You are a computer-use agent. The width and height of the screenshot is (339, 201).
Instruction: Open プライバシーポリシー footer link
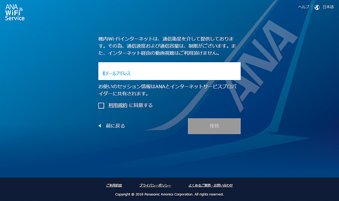coord(155,185)
